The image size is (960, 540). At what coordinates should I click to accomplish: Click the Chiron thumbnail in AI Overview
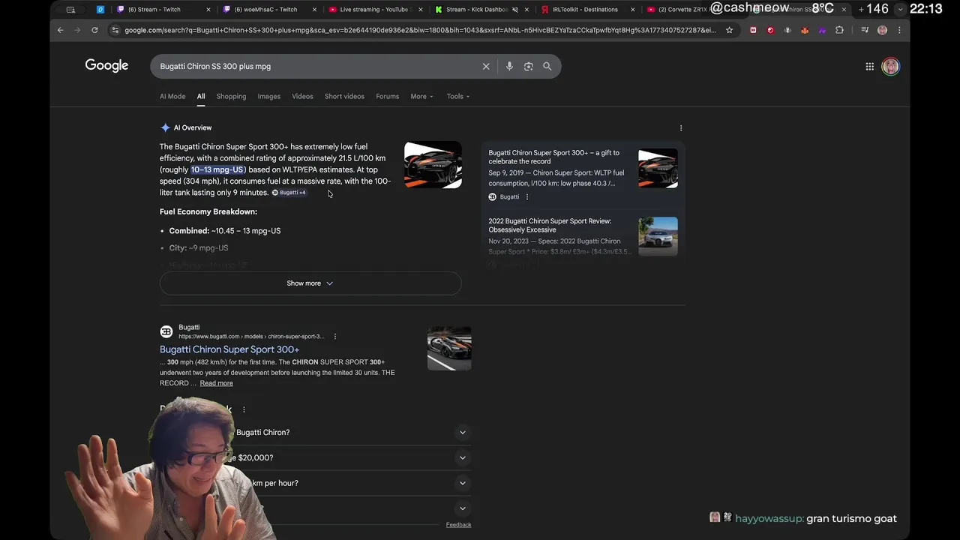(433, 165)
